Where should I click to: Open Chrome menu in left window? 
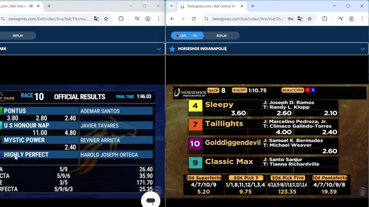(x=158, y=19)
